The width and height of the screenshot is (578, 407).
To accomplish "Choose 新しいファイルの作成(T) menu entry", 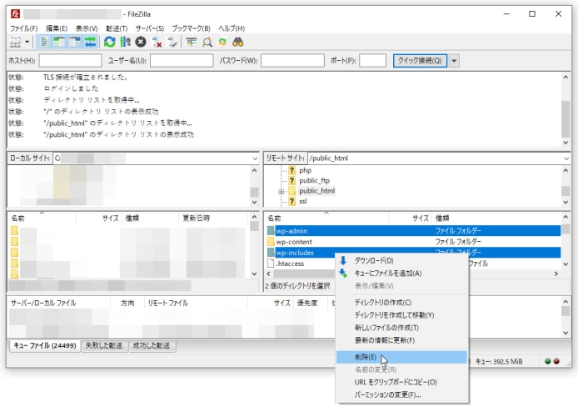I will pos(401,328).
